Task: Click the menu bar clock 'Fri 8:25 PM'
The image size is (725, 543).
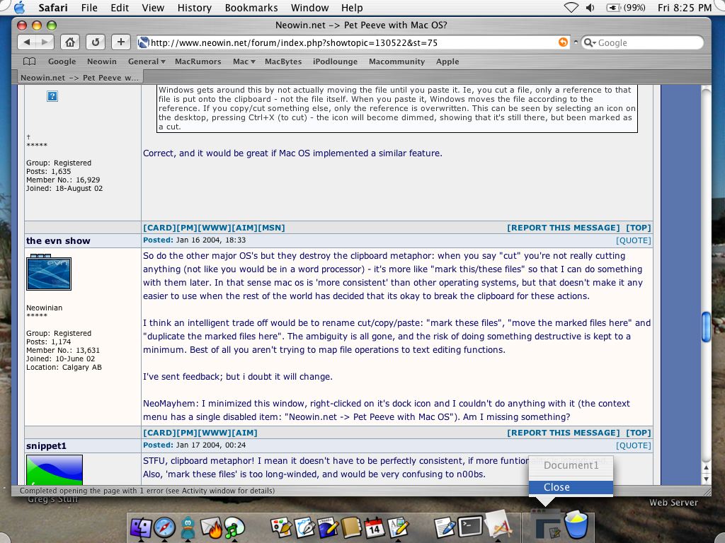Action: click(685, 7)
